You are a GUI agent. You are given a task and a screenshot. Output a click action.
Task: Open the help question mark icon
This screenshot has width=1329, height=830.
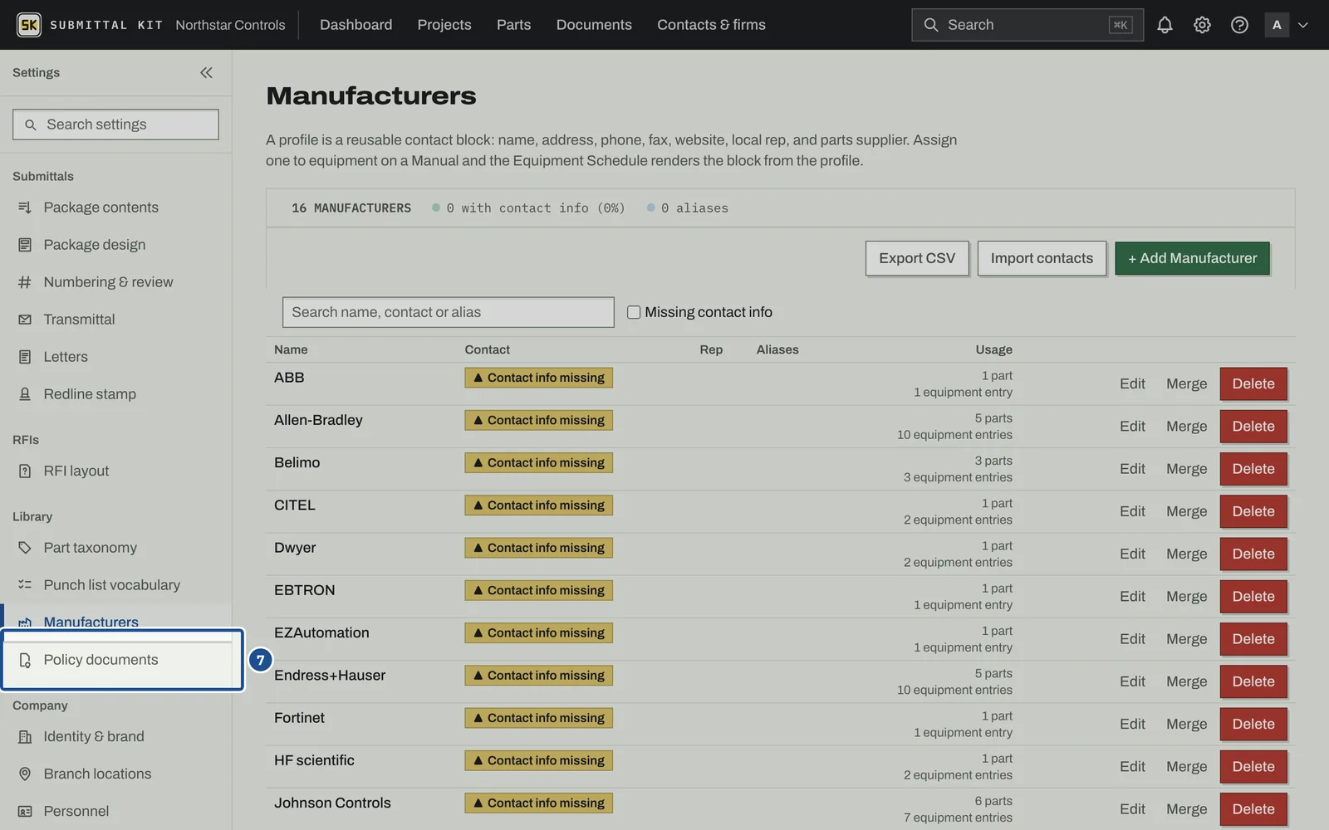[1239, 25]
